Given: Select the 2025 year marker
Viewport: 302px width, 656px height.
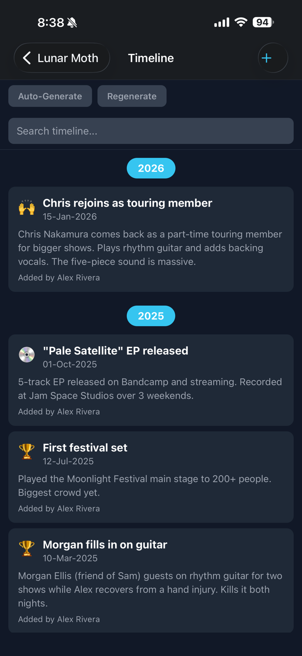Looking at the screenshot, I should click(151, 316).
